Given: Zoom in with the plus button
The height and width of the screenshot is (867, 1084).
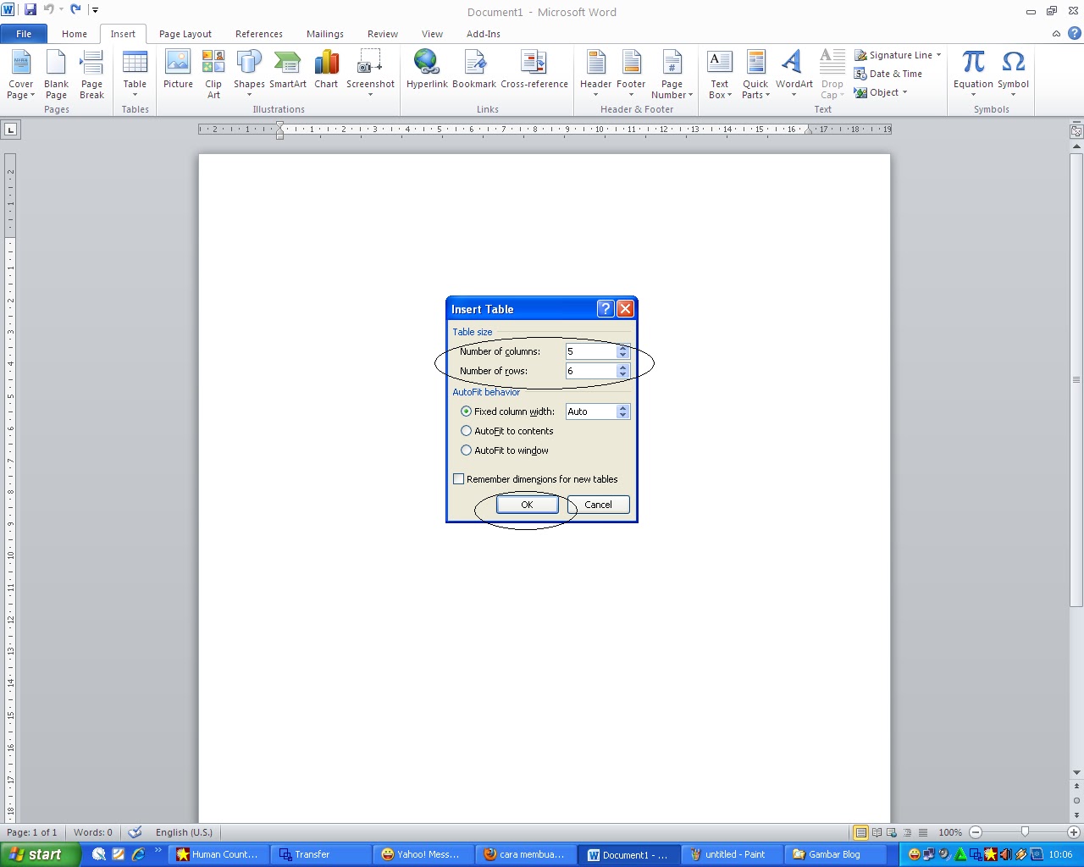Looking at the screenshot, I should (1074, 832).
